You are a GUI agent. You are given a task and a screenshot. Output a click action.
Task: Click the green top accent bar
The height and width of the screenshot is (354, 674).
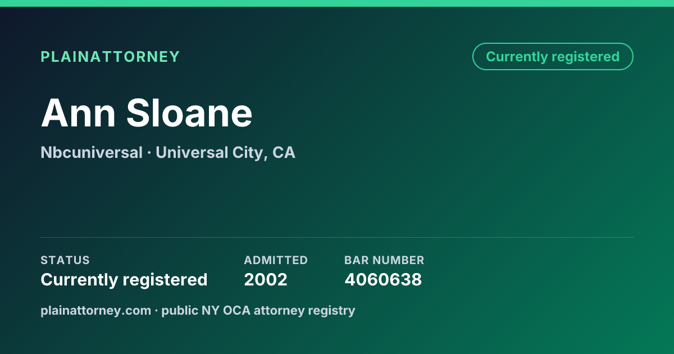(x=337, y=3)
